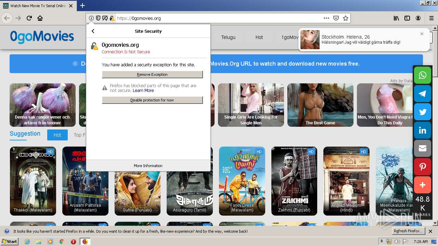Image resolution: width=438 pixels, height=246 pixels.
Task: Share page on Pinterest
Action: pyautogui.click(x=423, y=167)
